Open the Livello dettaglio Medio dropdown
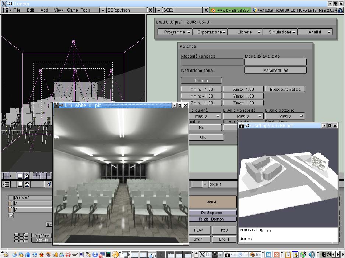This screenshot has width=345, height=258. (285, 116)
